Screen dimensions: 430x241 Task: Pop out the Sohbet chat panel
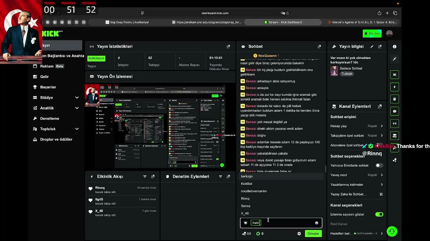pos(319,47)
